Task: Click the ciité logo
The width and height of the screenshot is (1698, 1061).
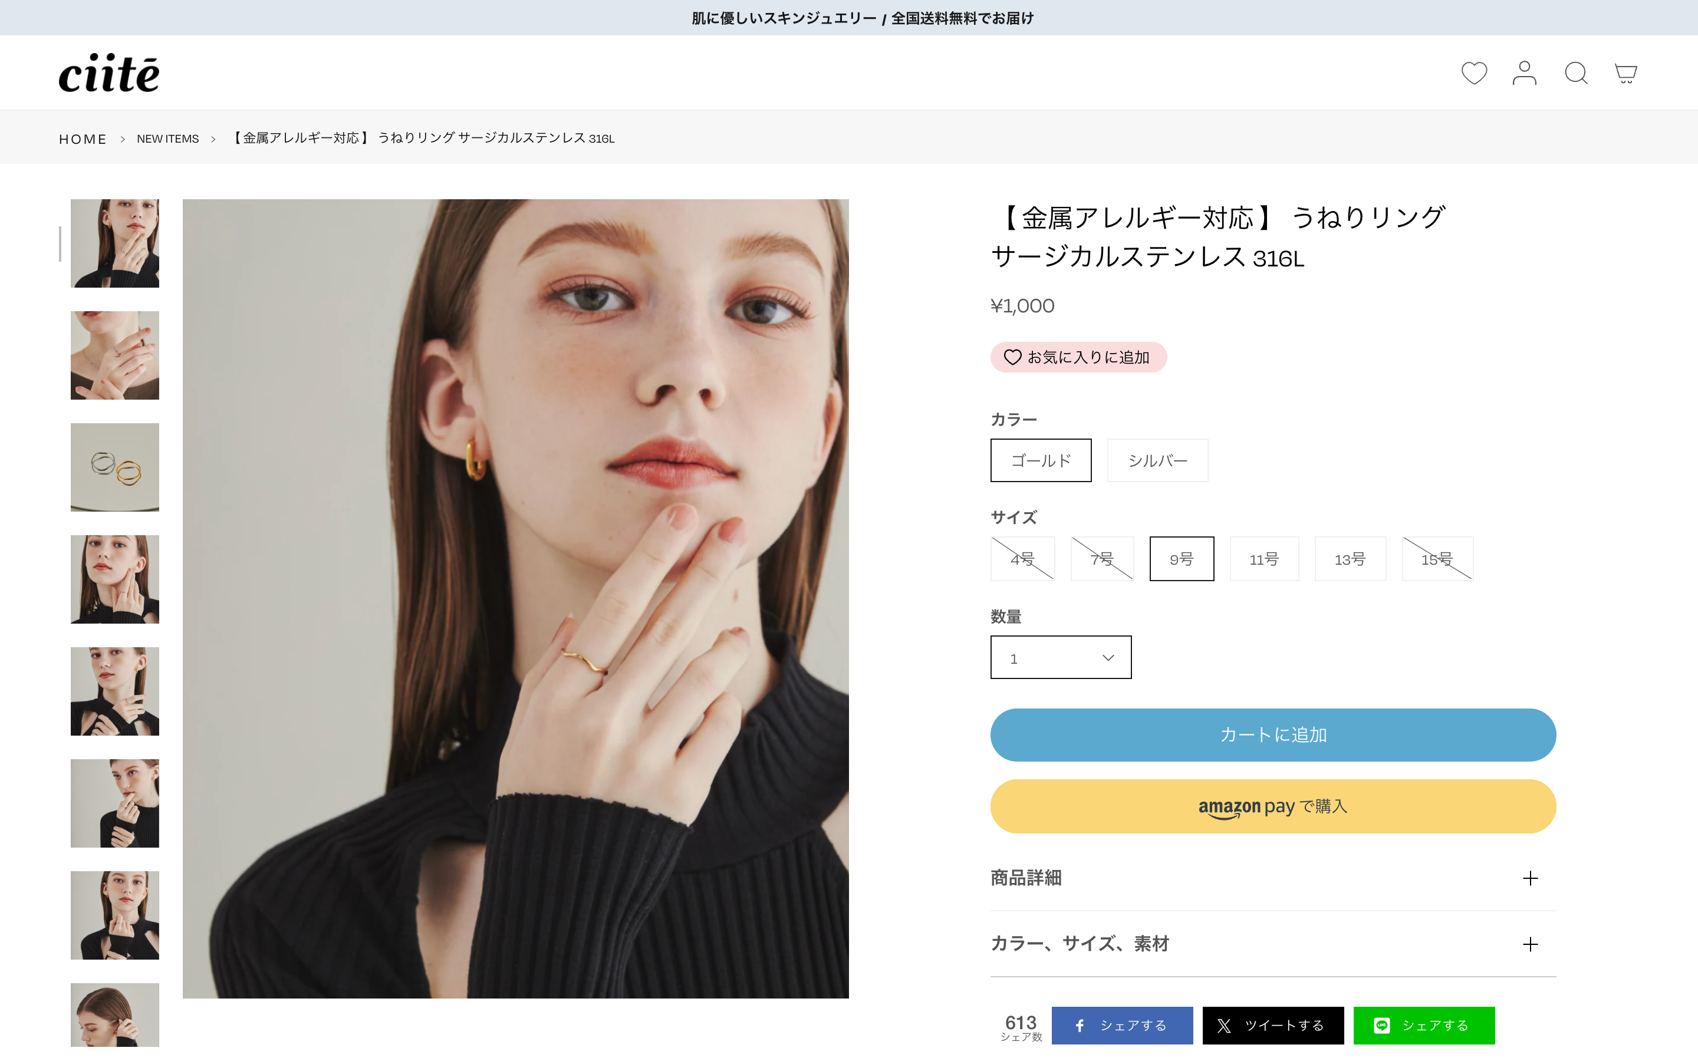Action: pyautogui.click(x=108, y=73)
